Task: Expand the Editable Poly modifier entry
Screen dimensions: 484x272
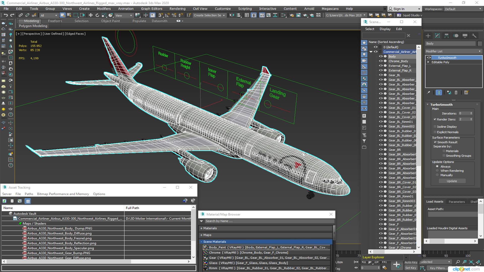Action: (x=428, y=62)
